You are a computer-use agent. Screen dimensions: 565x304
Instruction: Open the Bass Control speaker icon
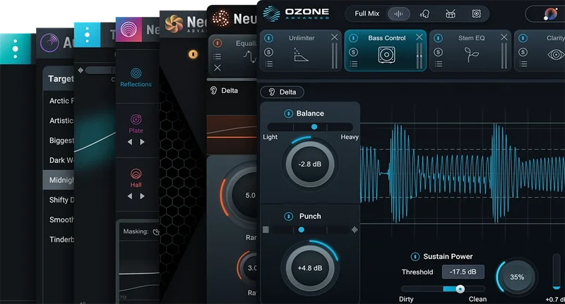pyautogui.click(x=386, y=55)
